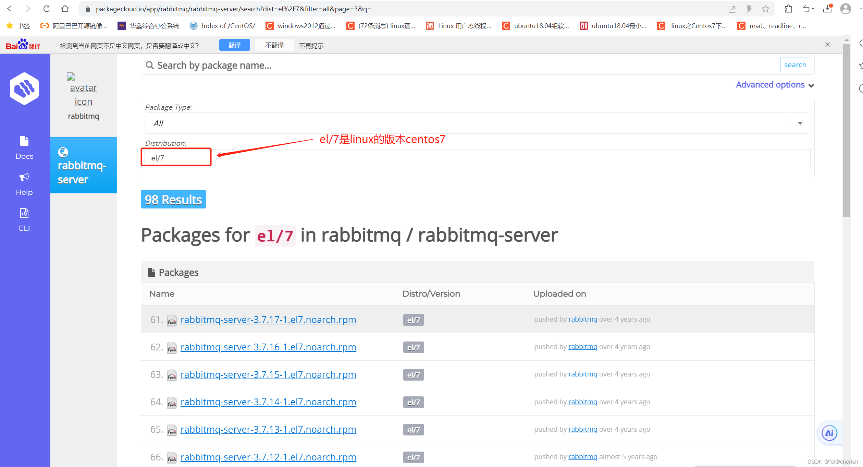Screen dimensions: 863x467
Task: Click the Baidu 翻译 logo
Action: [23, 45]
